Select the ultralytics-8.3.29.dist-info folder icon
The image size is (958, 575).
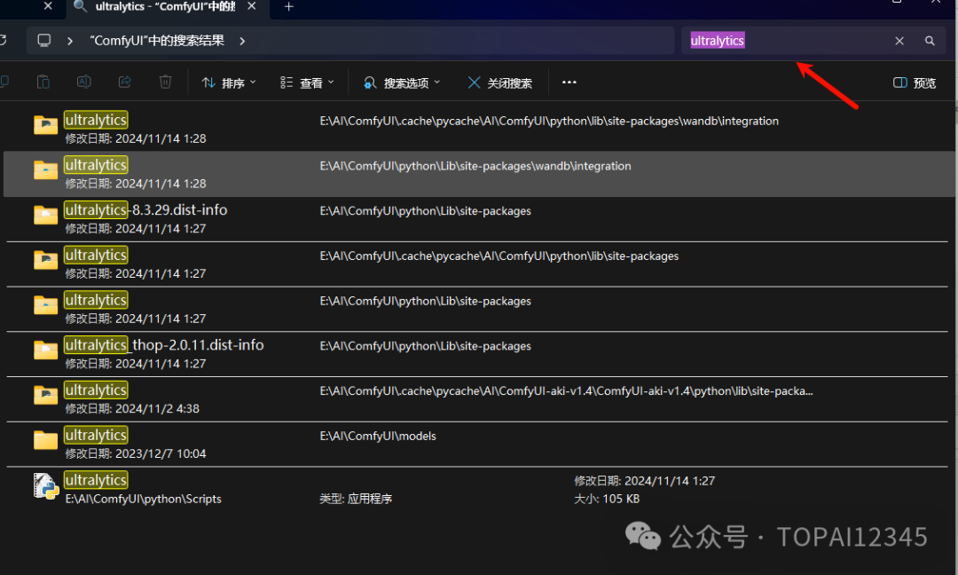point(46,215)
